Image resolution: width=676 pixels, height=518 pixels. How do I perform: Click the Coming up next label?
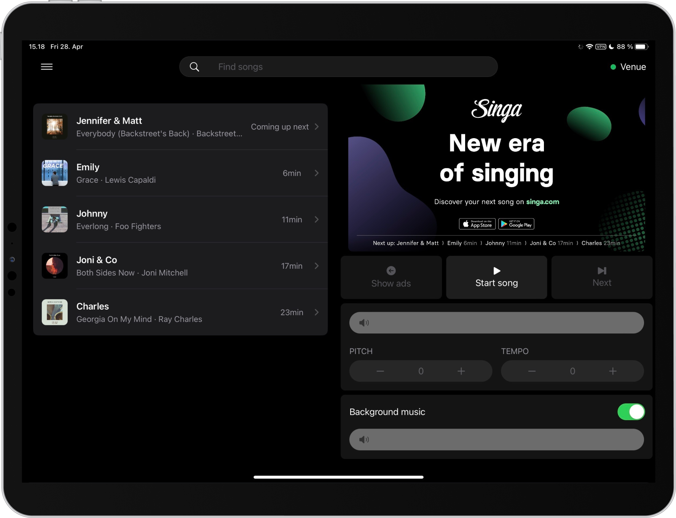tap(280, 127)
